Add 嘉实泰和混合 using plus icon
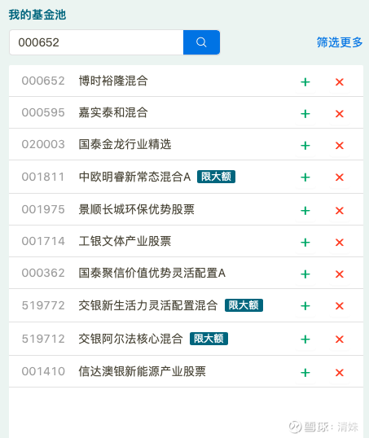 [x=305, y=114]
